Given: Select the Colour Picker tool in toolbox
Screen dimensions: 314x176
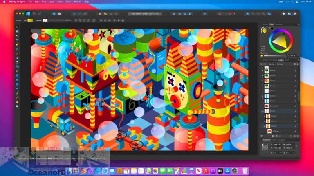Looking at the screenshot, I should point(17,98).
